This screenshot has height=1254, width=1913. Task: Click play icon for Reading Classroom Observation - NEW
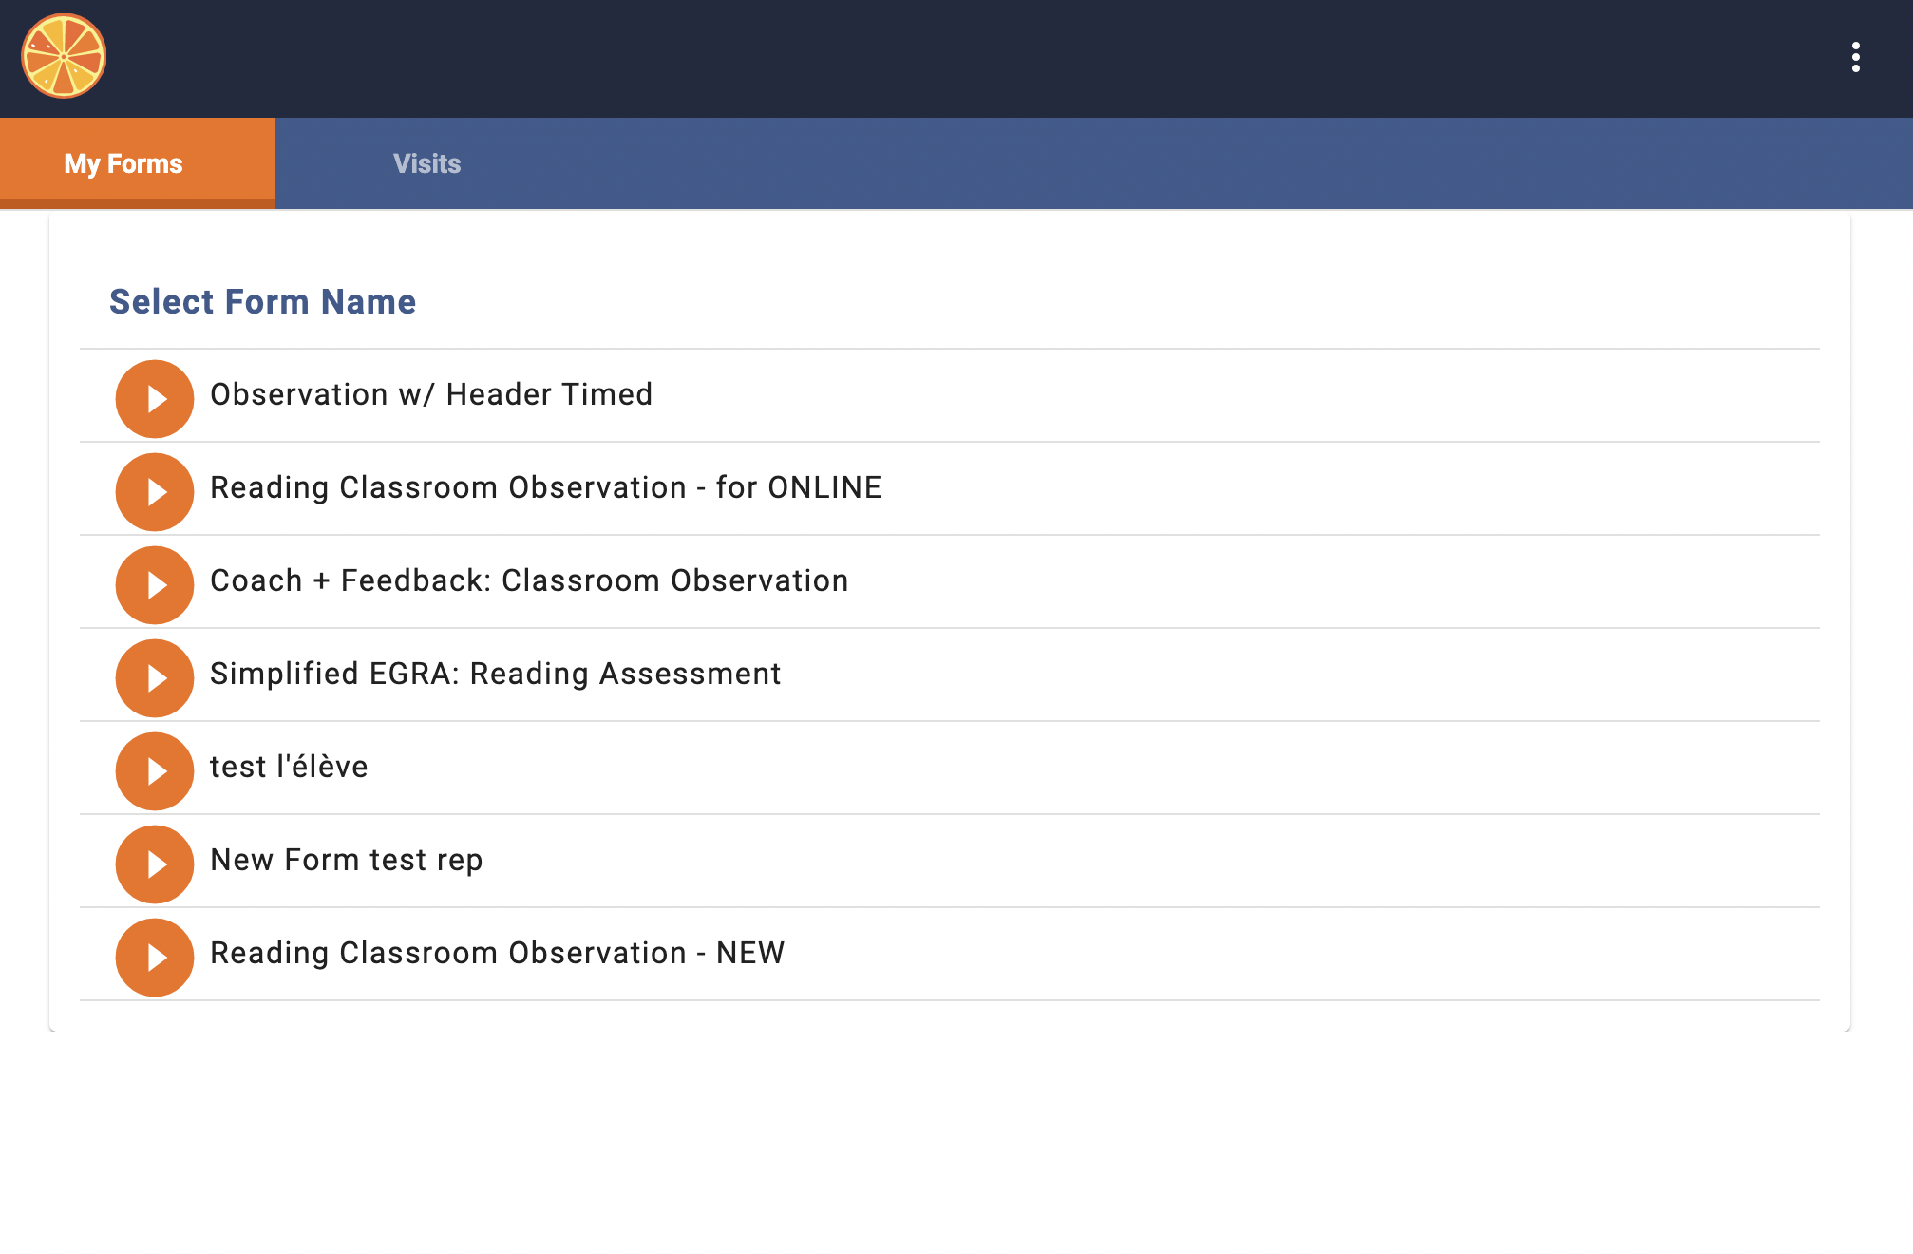point(155,958)
